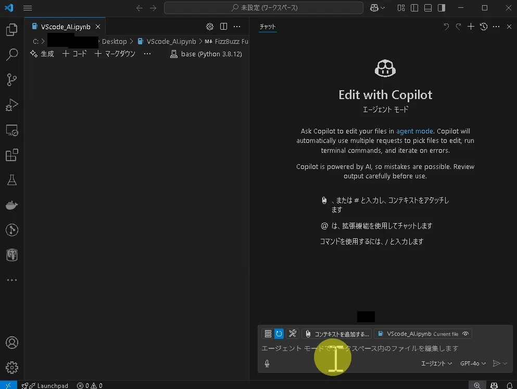Viewport: 517px width, 389px height.
Task: Toggle the secondary side bar layout button
Action: [x=442, y=8]
